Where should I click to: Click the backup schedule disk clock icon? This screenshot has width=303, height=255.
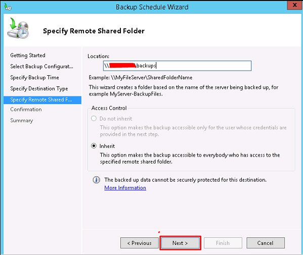(x=18, y=28)
